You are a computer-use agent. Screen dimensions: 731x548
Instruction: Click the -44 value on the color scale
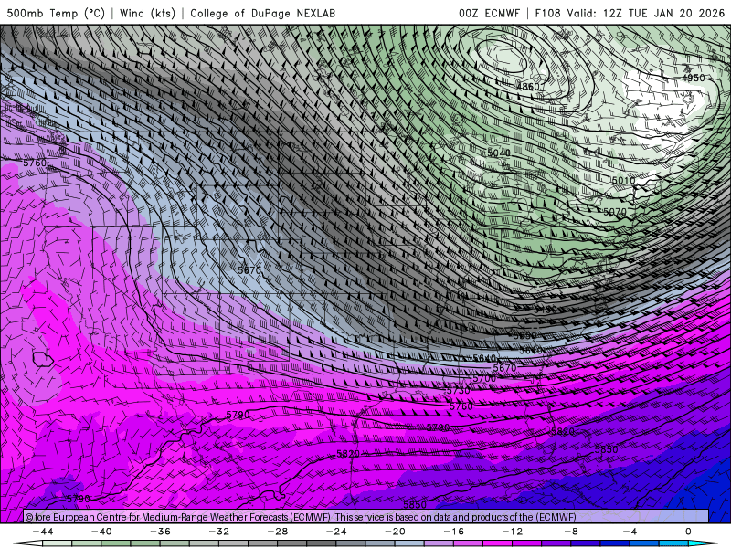(43, 532)
